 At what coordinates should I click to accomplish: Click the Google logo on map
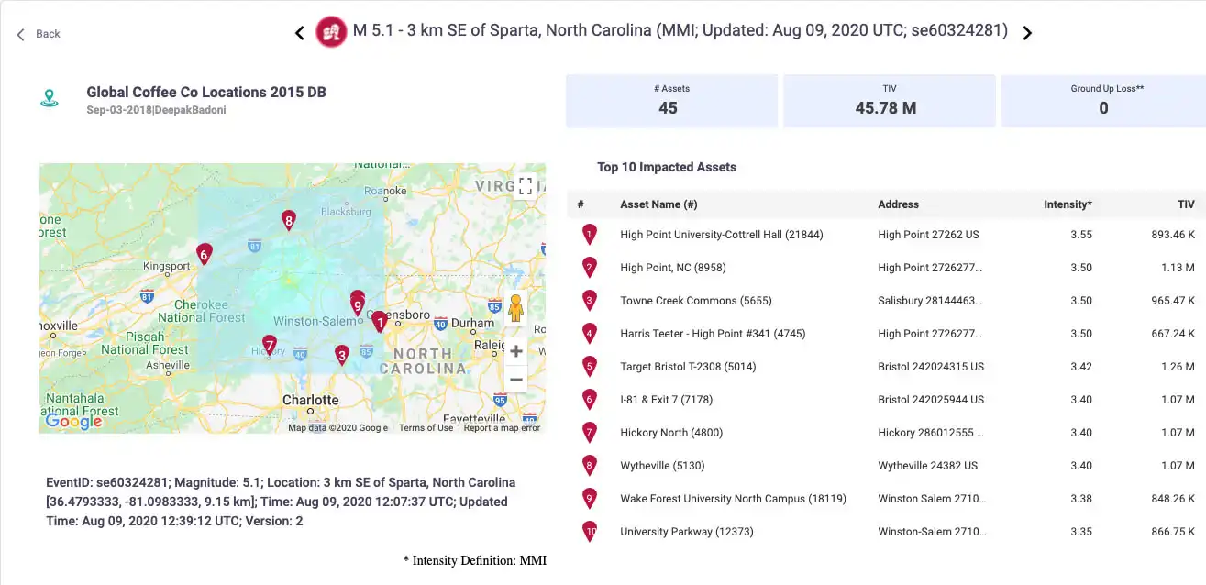pos(73,421)
